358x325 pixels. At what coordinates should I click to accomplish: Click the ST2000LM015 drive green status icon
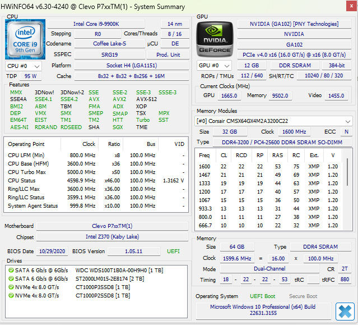tap(11, 278)
